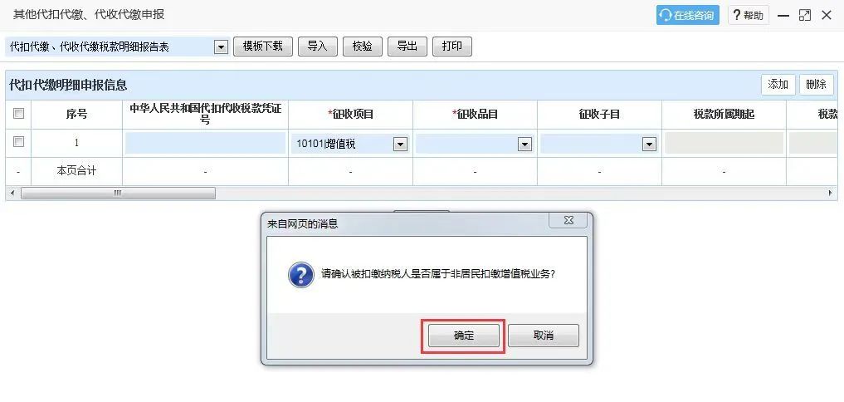The width and height of the screenshot is (844, 402).
Task: Tick the checkbox for row 1
Action: [x=19, y=142]
